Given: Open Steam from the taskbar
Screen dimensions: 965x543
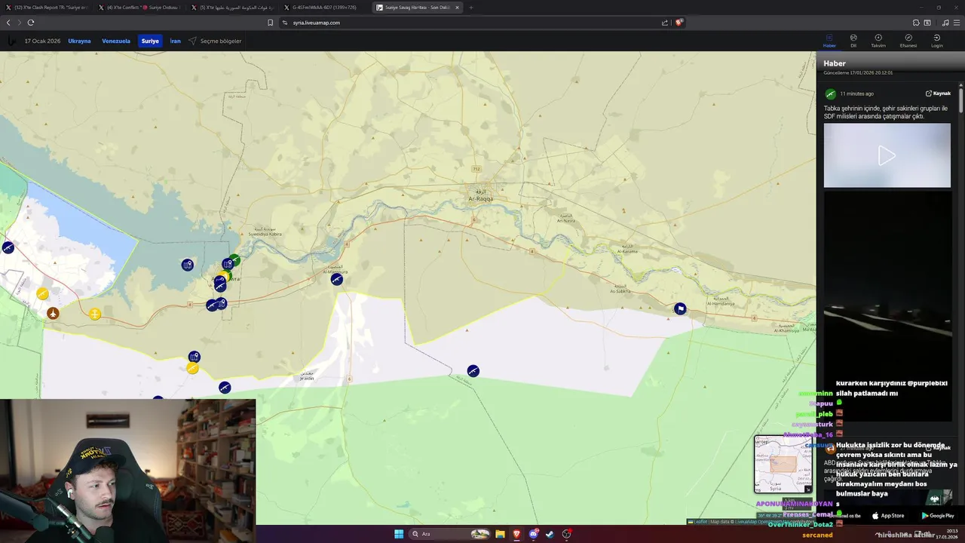Looking at the screenshot, I should [x=550, y=534].
